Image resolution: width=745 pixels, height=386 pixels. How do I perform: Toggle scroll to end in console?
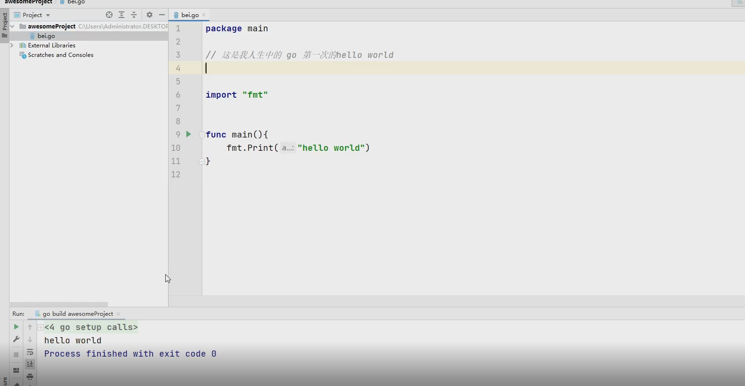pos(30,364)
